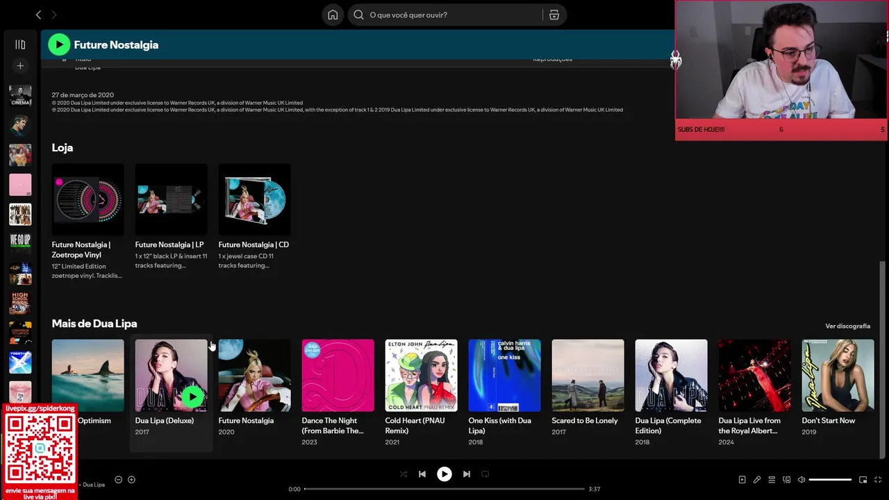
Task: Click the 27 de março de 2020 text
Action: point(83,94)
